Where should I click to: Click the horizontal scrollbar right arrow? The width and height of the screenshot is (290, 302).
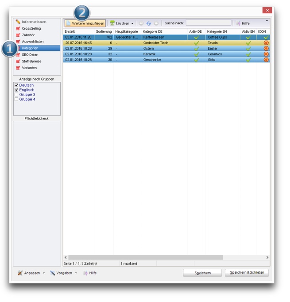(267, 257)
